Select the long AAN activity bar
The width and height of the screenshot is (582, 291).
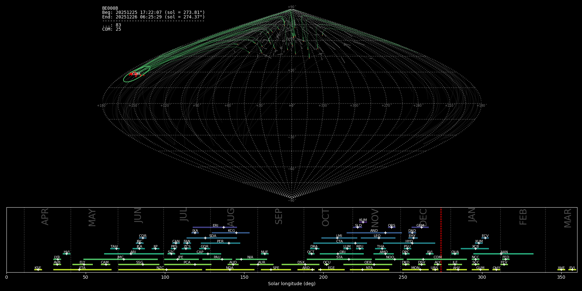pos(503,254)
